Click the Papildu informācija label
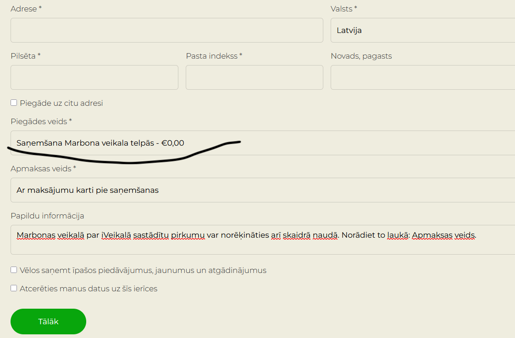This screenshot has width=515, height=338. pos(47,216)
